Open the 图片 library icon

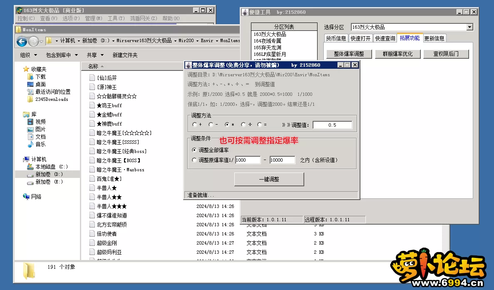[x=30, y=130]
